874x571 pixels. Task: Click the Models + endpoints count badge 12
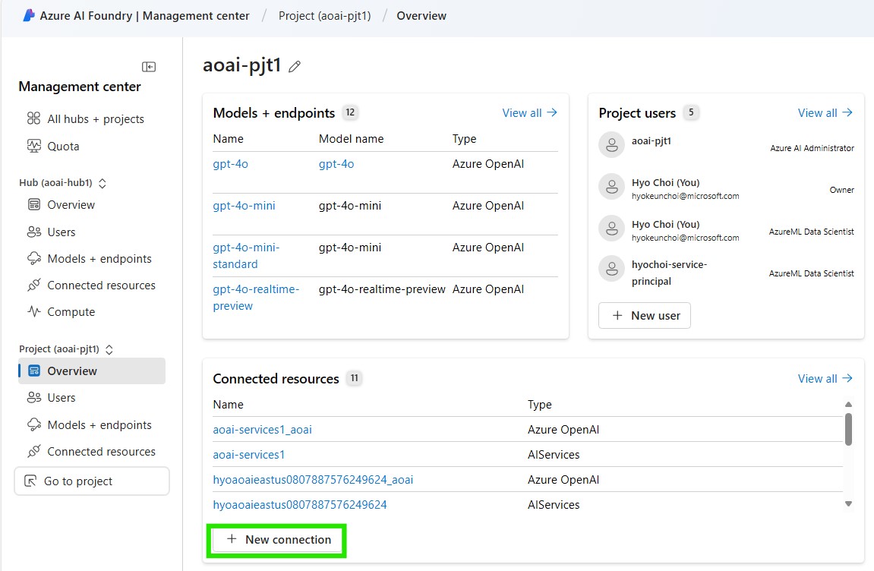click(350, 112)
